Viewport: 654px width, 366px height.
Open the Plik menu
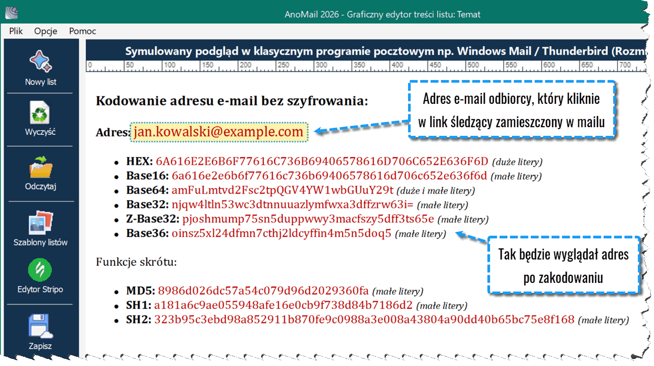(x=16, y=31)
